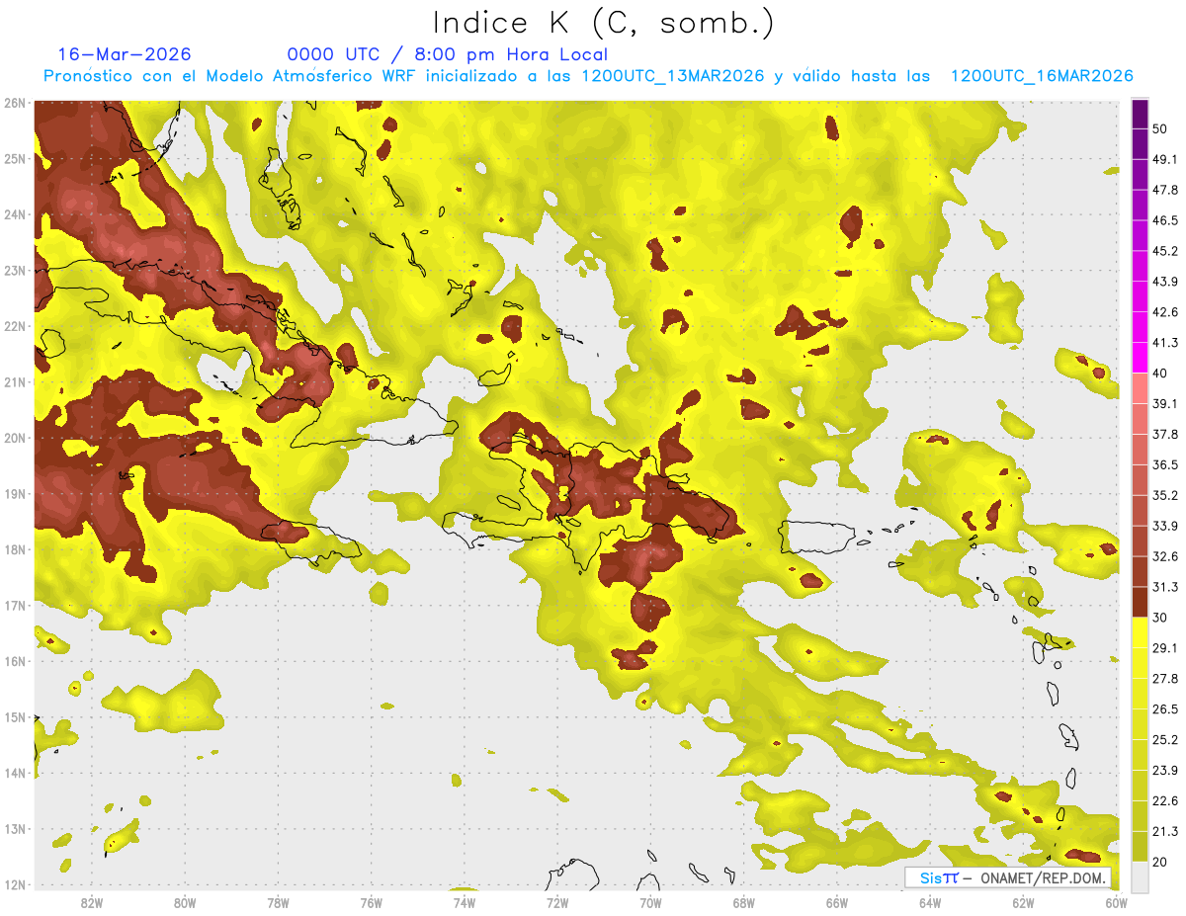
Task: Click the '20N' latitude label
Action: [x=14, y=438]
